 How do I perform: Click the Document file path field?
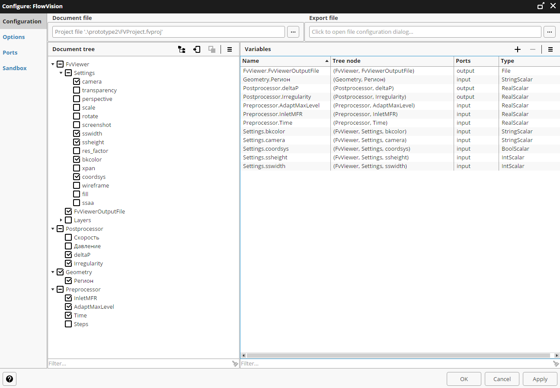[169, 32]
